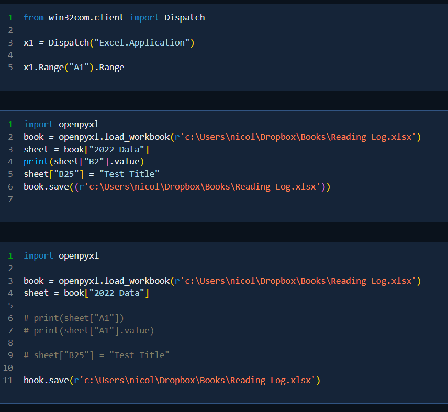448x412 pixels.
Task: Click line number 6 in the second cell
Action: pos(10,187)
